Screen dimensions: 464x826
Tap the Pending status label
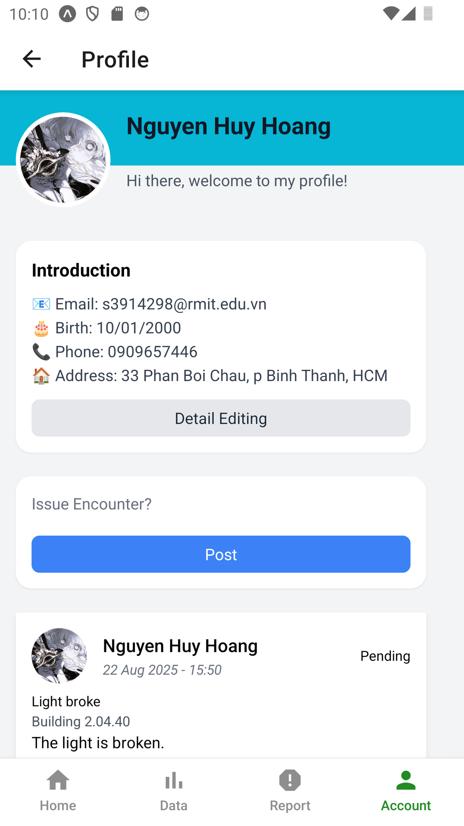click(385, 656)
